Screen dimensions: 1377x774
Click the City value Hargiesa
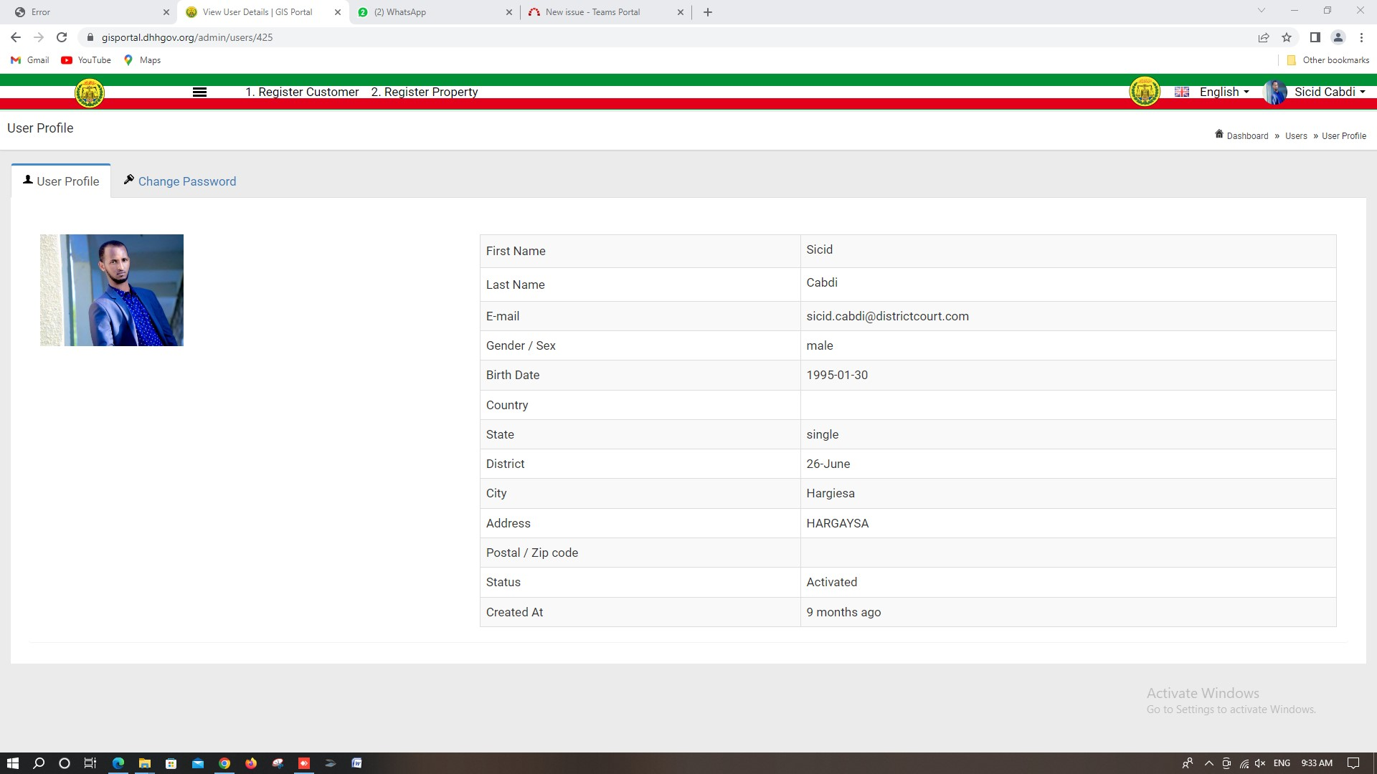(x=831, y=493)
